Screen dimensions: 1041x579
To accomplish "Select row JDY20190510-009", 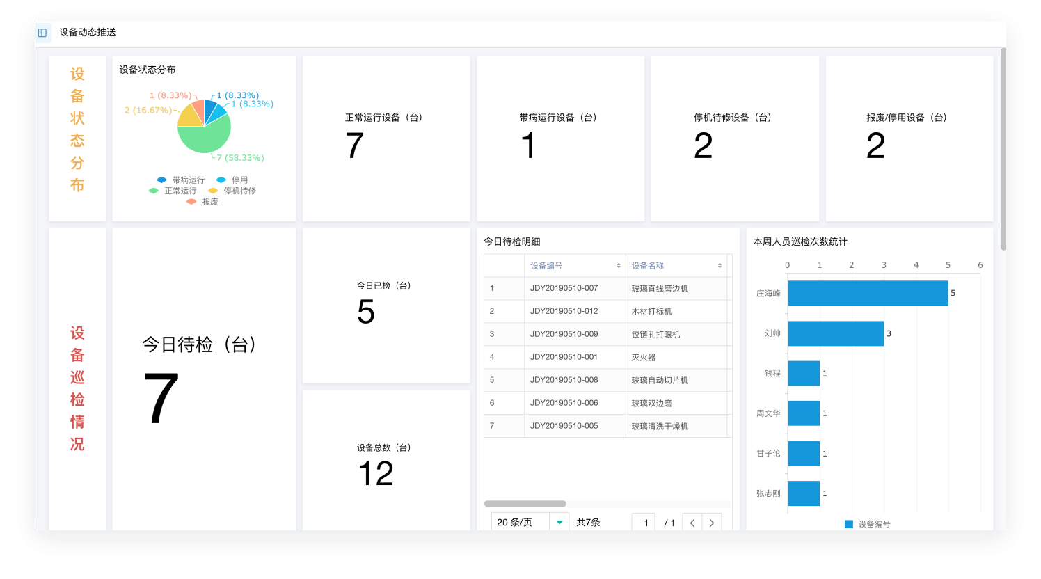I will [608, 334].
